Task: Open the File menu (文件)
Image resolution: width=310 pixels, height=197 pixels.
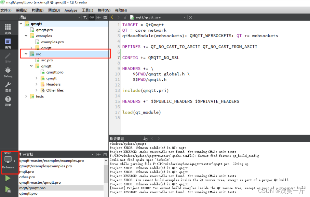Action: 6,10
